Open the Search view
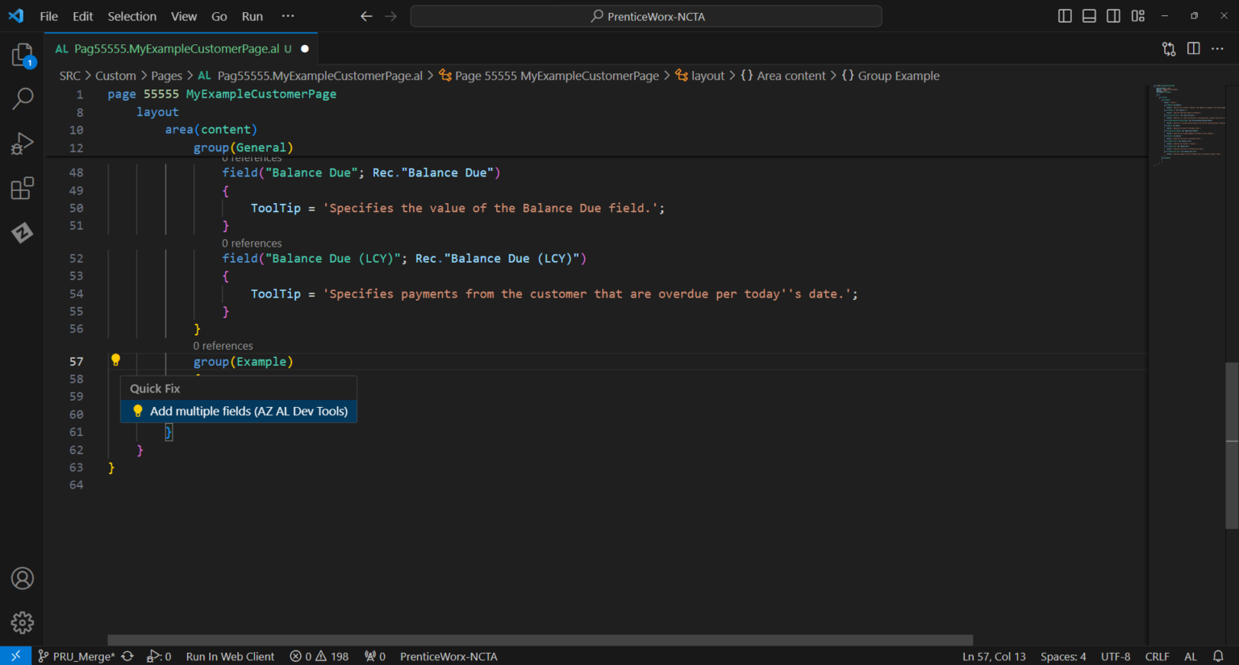Image resolution: width=1239 pixels, height=665 pixels. [22, 98]
